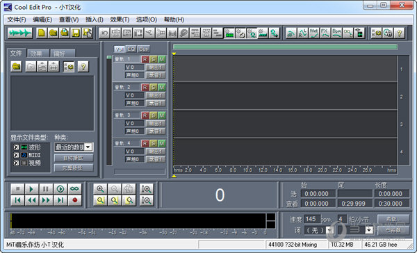Click the Bpm tempo envelope icon
Viewport: 417px width, 253px height.
tap(336, 33)
